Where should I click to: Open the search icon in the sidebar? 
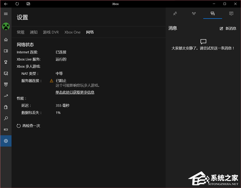6,118
